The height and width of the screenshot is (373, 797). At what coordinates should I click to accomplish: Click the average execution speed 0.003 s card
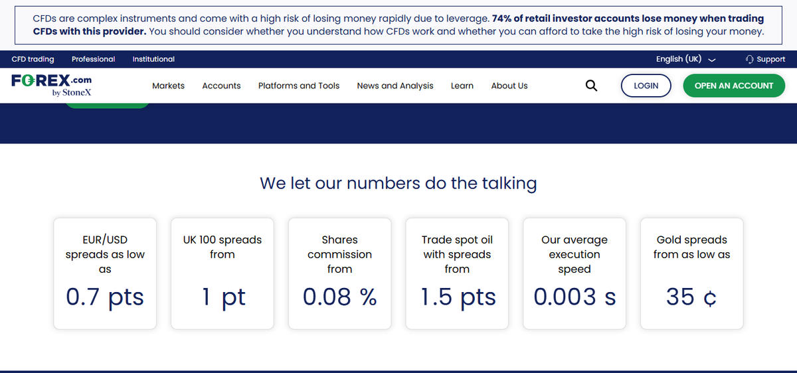pyautogui.click(x=575, y=273)
